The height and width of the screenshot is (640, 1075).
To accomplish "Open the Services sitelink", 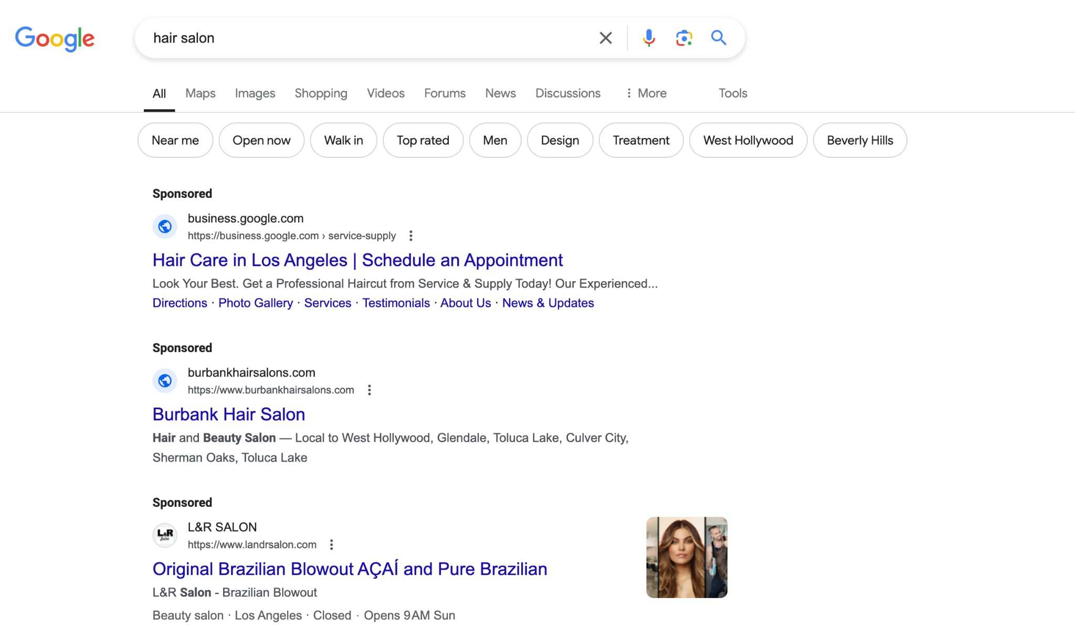I will [328, 303].
